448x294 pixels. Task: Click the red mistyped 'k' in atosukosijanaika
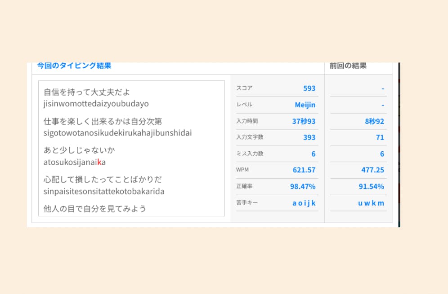tap(99, 162)
